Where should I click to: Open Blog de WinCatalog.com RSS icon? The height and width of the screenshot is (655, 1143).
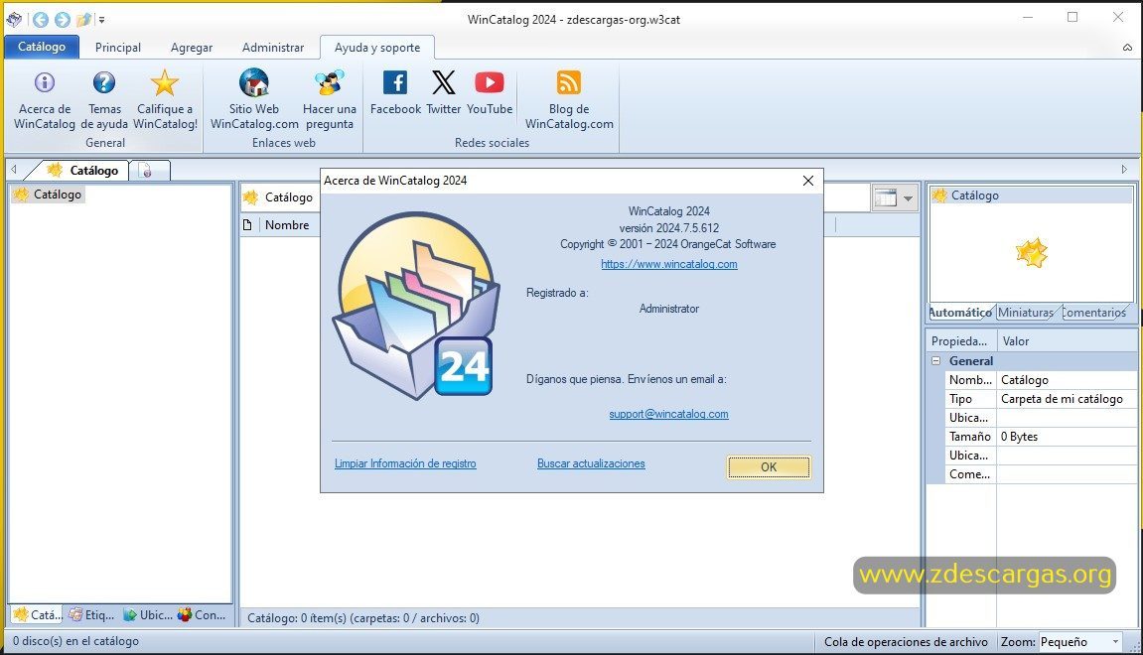569,82
